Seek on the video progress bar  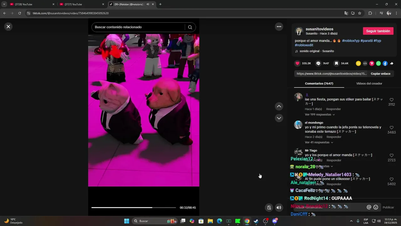point(133,207)
